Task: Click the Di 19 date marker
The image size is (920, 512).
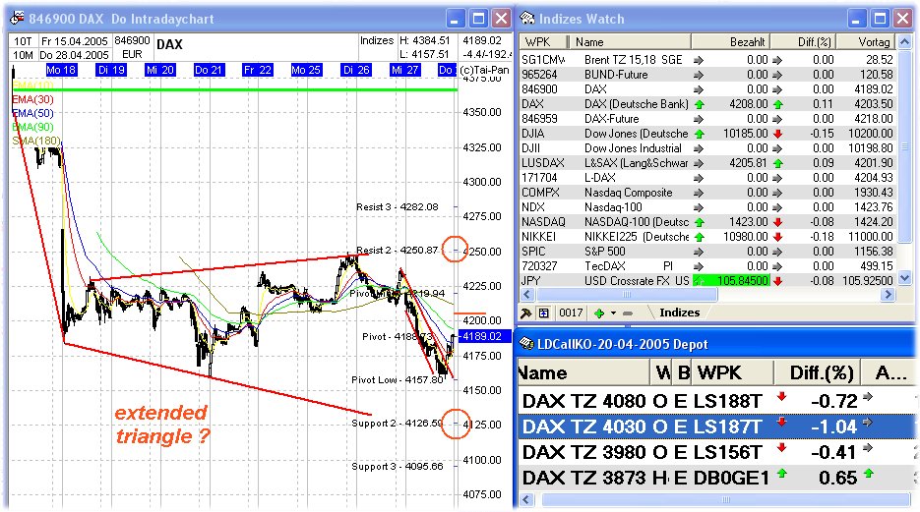Action: click(x=111, y=70)
